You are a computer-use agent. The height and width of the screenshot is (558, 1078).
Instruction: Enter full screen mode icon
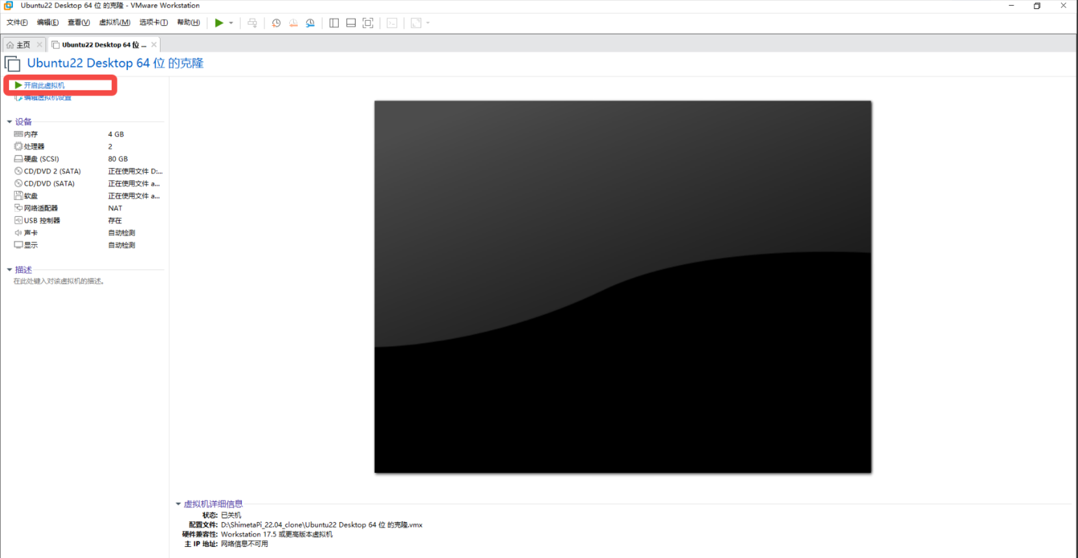368,23
